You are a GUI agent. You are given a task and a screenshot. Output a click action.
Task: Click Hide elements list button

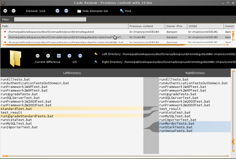[x=93, y=11]
